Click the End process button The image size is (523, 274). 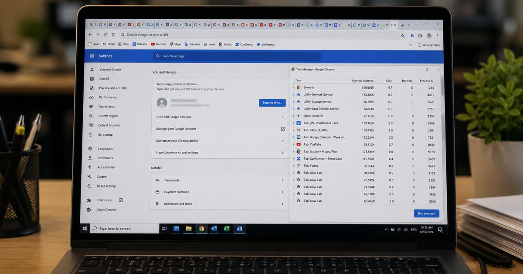pos(426,214)
